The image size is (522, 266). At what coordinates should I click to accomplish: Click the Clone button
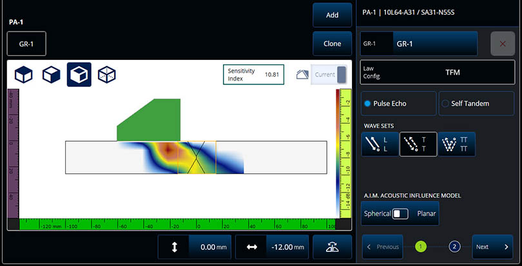(x=332, y=44)
